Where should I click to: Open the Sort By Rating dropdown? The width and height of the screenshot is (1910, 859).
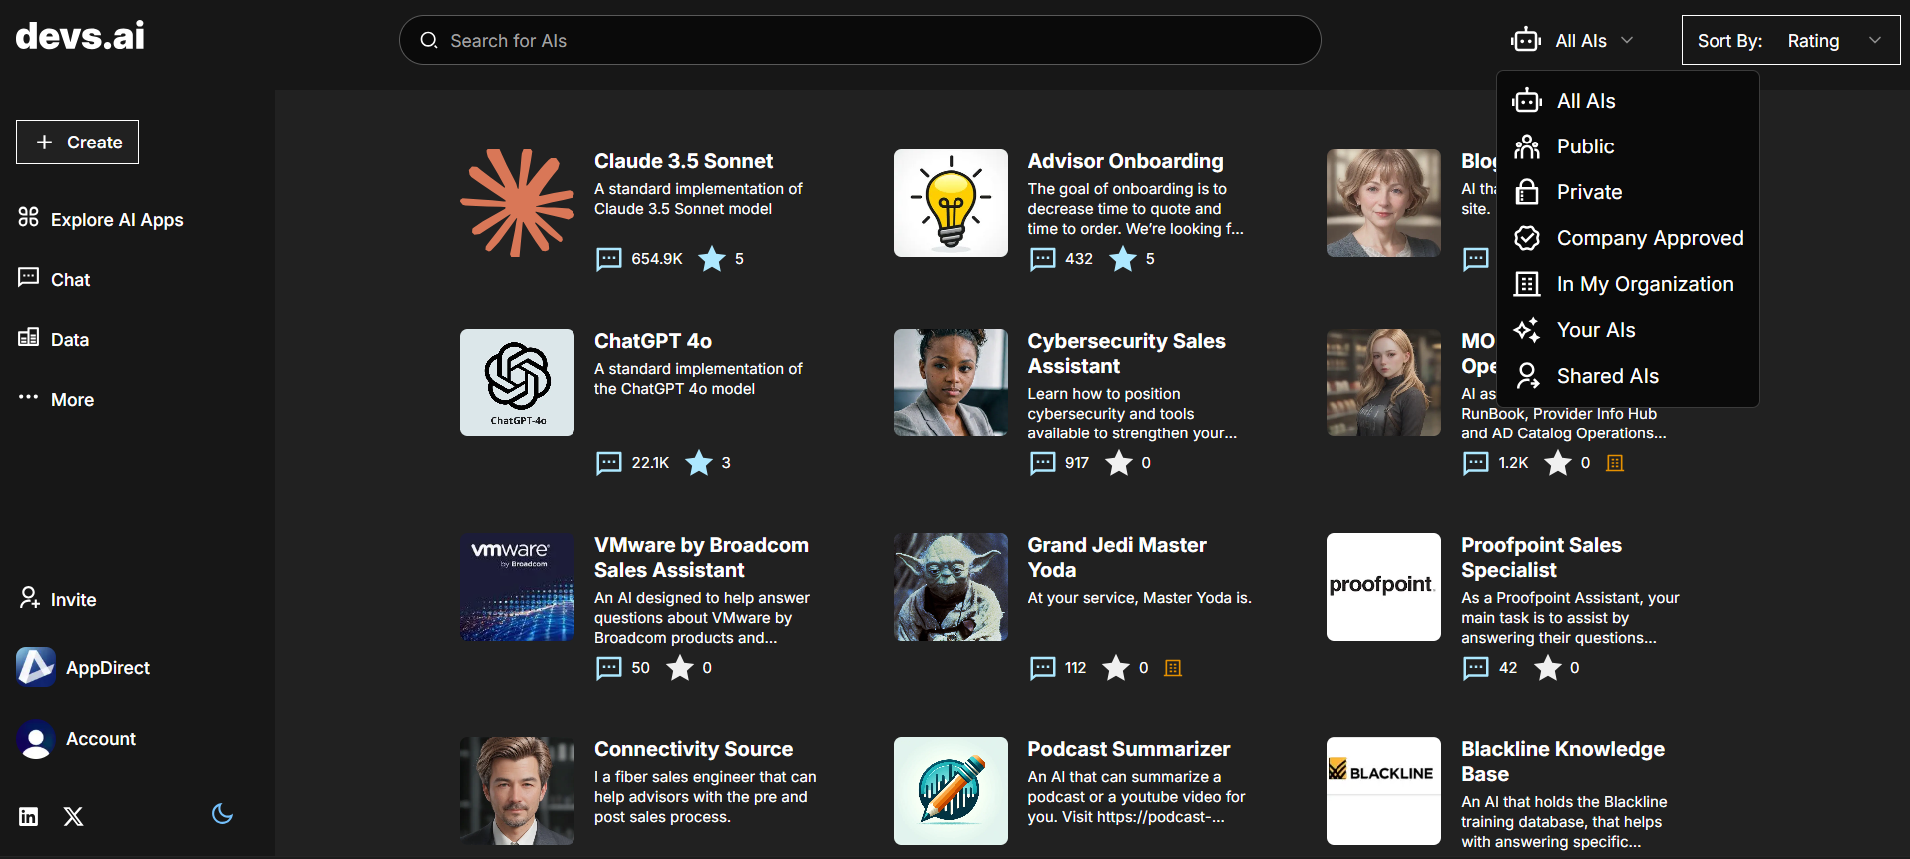[1790, 40]
